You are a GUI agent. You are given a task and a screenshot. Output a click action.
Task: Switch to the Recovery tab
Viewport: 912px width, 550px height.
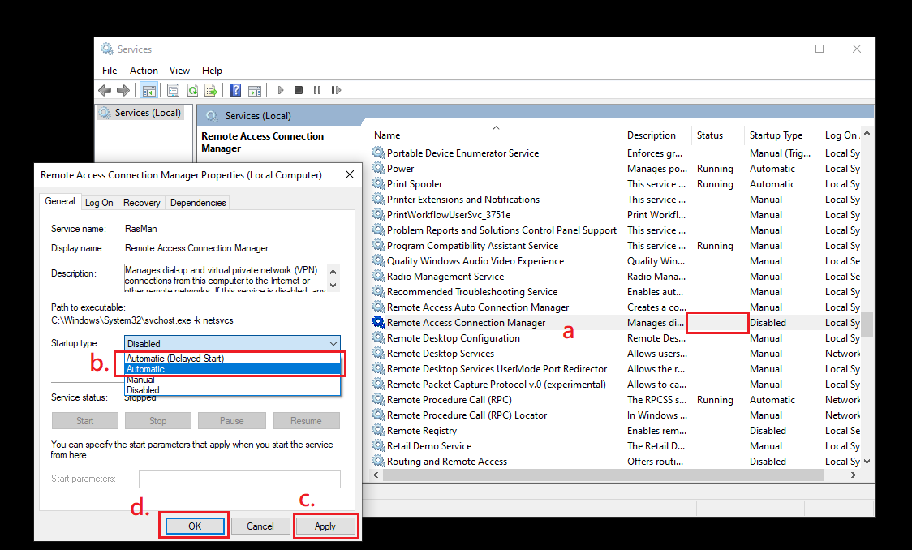click(x=141, y=203)
